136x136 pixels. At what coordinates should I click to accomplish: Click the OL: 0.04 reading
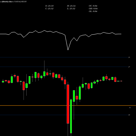tap(93, 11)
